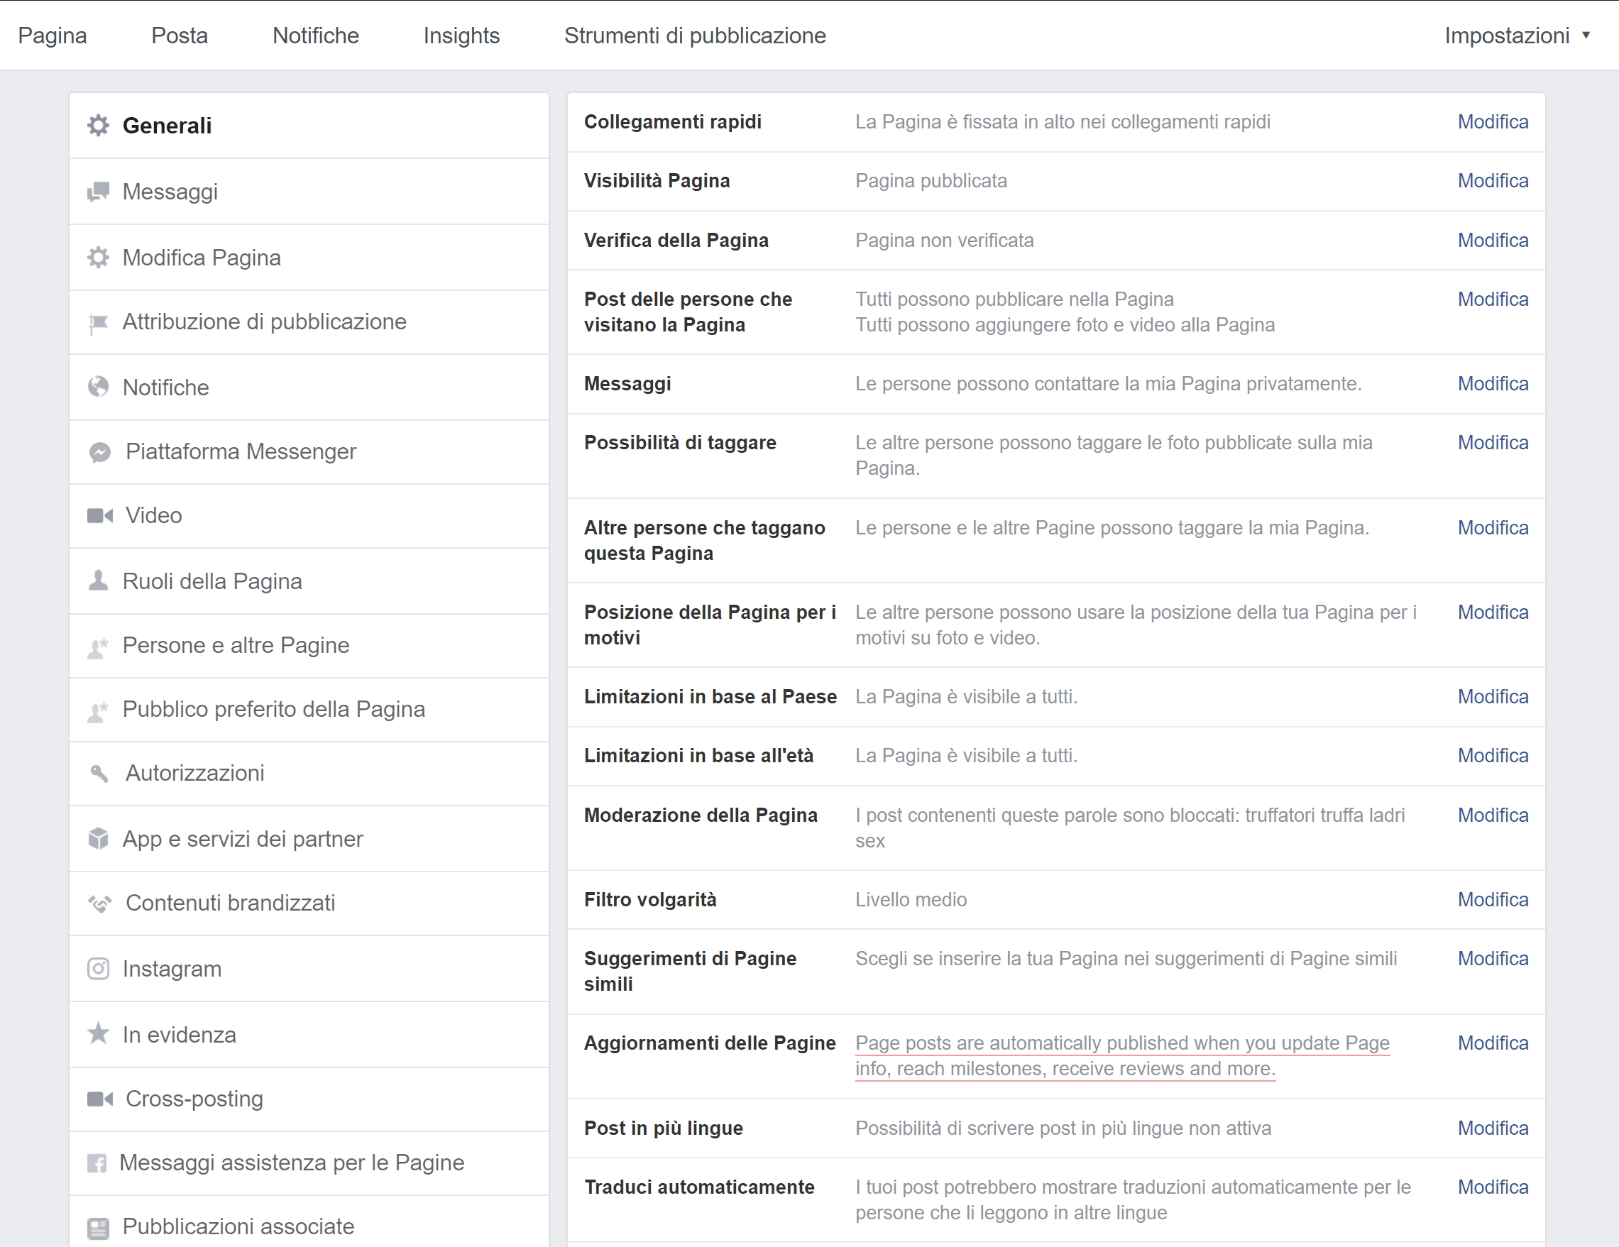This screenshot has width=1619, height=1247.
Task: Click Modifica next to Filtro volgarità
Action: click(1492, 899)
